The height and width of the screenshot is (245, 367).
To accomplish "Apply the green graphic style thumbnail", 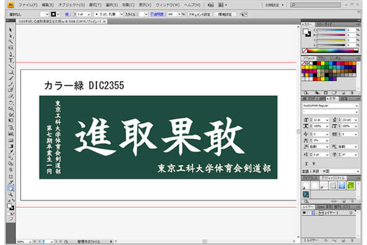I will (x=350, y=185).
